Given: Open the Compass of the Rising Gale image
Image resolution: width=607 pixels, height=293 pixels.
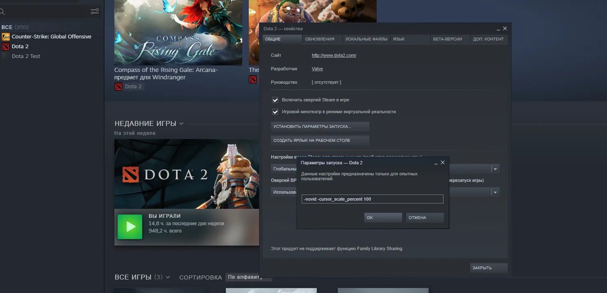Looking at the screenshot, I should [x=178, y=33].
